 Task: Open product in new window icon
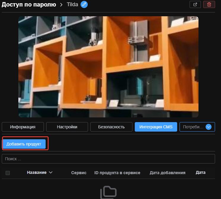[195, 4]
